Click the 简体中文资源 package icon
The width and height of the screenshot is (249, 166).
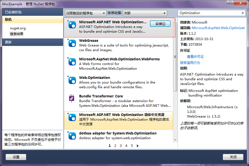[x=72, y=117]
